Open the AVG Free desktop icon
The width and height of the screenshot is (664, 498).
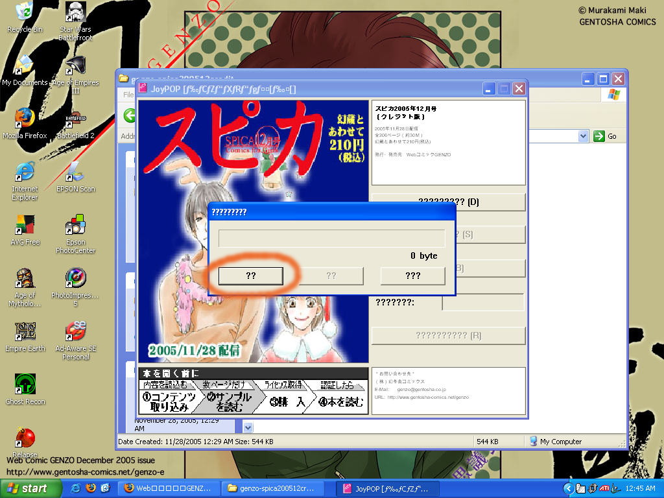(x=25, y=226)
